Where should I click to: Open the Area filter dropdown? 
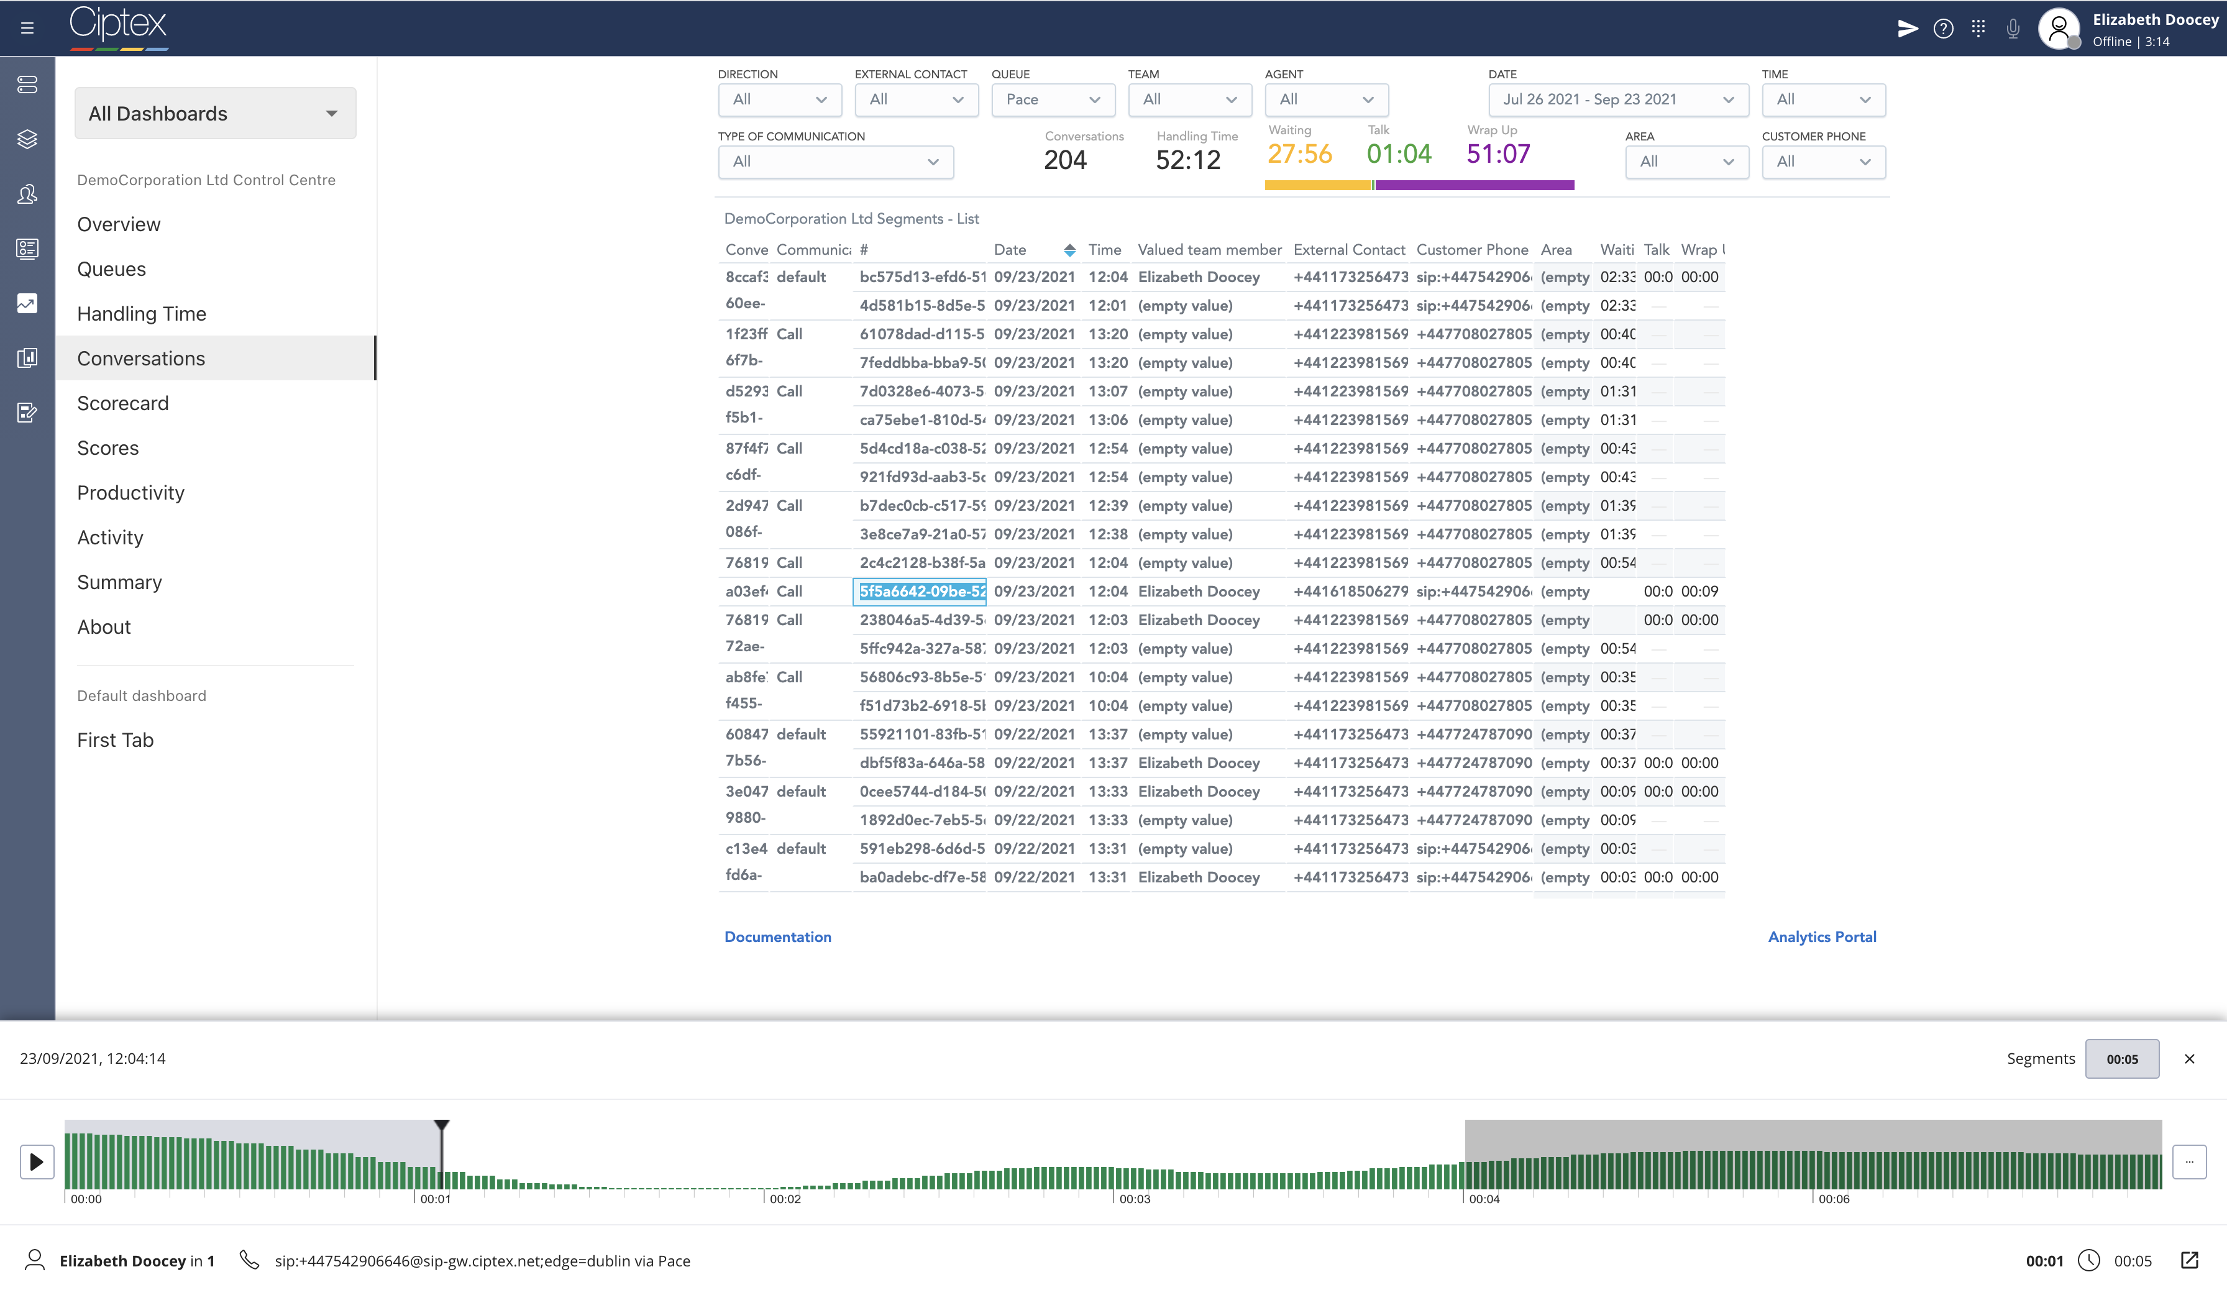pyautogui.click(x=1687, y=162)
